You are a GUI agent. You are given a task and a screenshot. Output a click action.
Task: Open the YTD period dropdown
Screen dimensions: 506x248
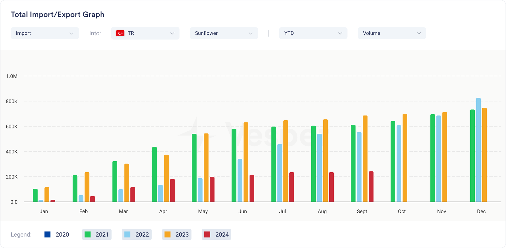click(313, 33)
